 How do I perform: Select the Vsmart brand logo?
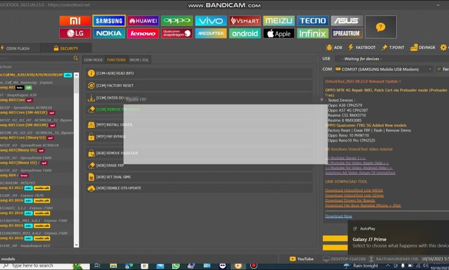(x=245, y=21)
